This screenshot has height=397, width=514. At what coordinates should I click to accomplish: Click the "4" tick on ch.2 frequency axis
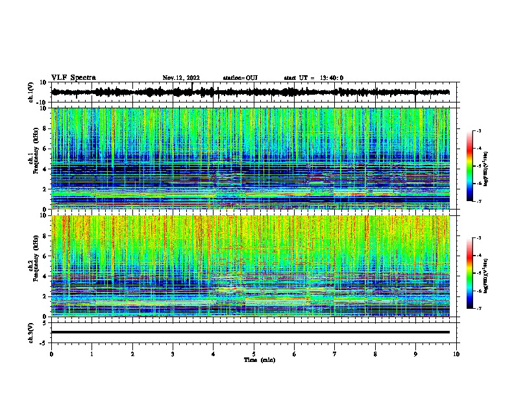(x=45, y=276)
